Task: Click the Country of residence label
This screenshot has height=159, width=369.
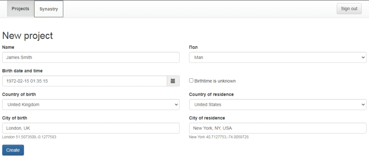Action: click(211, 94)
